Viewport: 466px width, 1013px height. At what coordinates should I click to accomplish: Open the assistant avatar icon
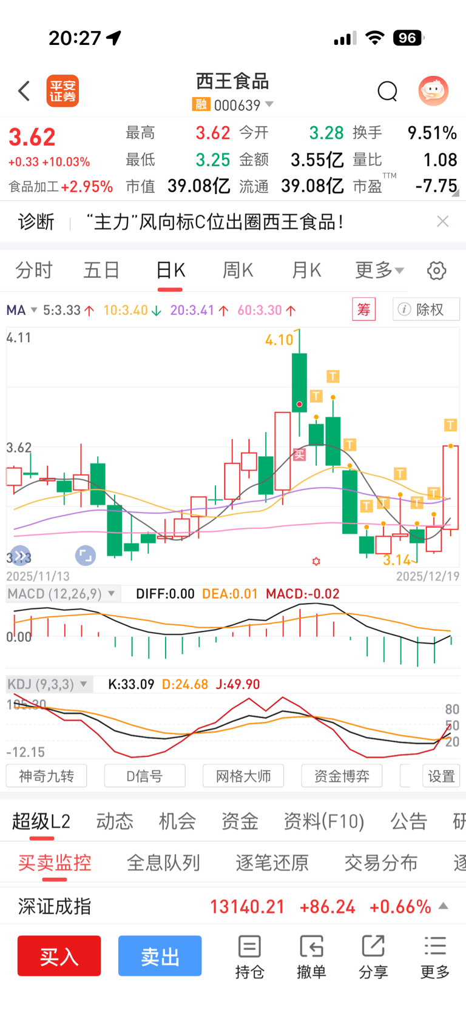click(x=433, y=91)
